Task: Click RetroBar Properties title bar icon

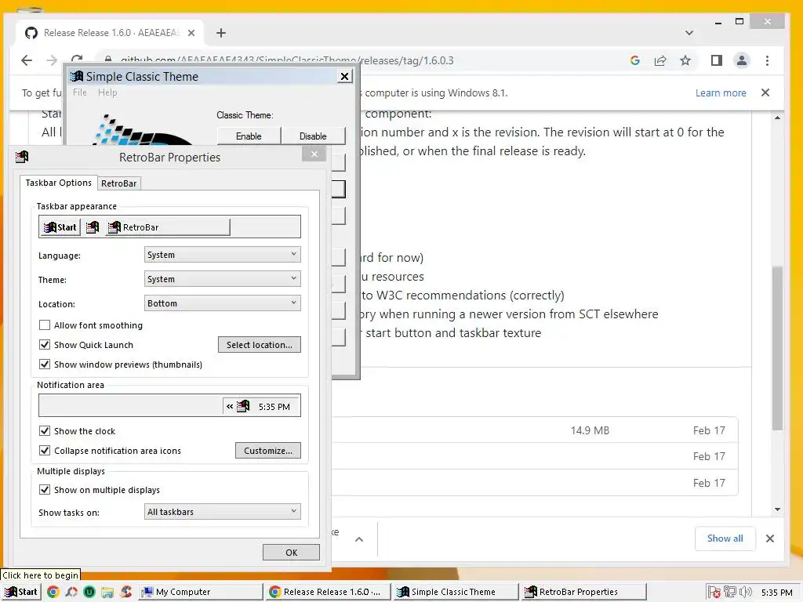Action: (22, 157)
